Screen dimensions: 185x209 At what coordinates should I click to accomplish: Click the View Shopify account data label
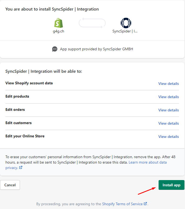(29, 83)
